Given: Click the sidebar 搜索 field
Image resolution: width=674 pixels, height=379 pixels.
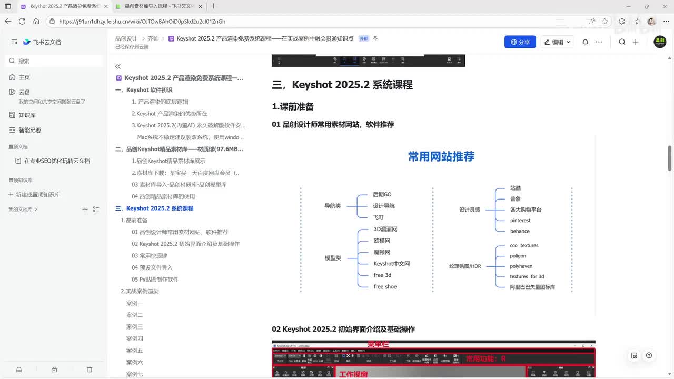Looking at the screenshot, I should 54,61.
